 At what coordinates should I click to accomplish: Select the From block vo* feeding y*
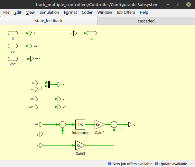pyautogui.click(x=37, y=107)
